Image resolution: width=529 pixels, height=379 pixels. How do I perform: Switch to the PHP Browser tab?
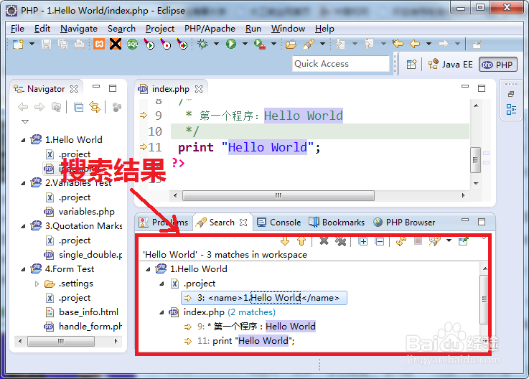pos(404,223)
